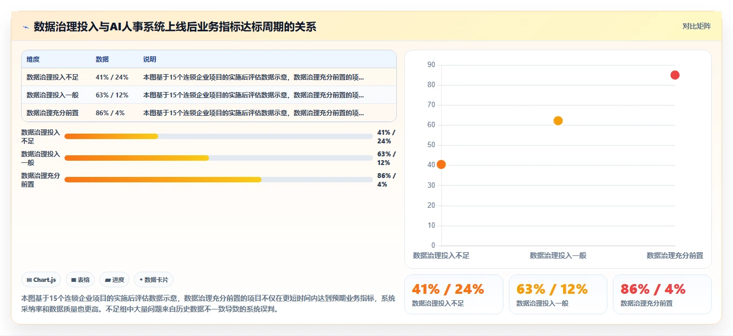Open the yellow 63% / 12% data card
This screenshot has height=336, width=733.
click(x=558, y=294)
